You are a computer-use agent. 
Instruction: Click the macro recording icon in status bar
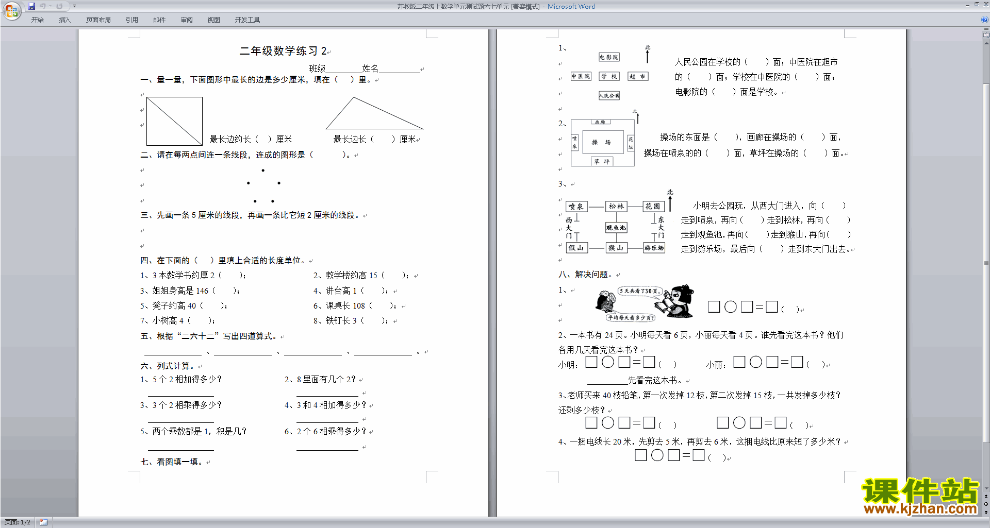(44, 522)
